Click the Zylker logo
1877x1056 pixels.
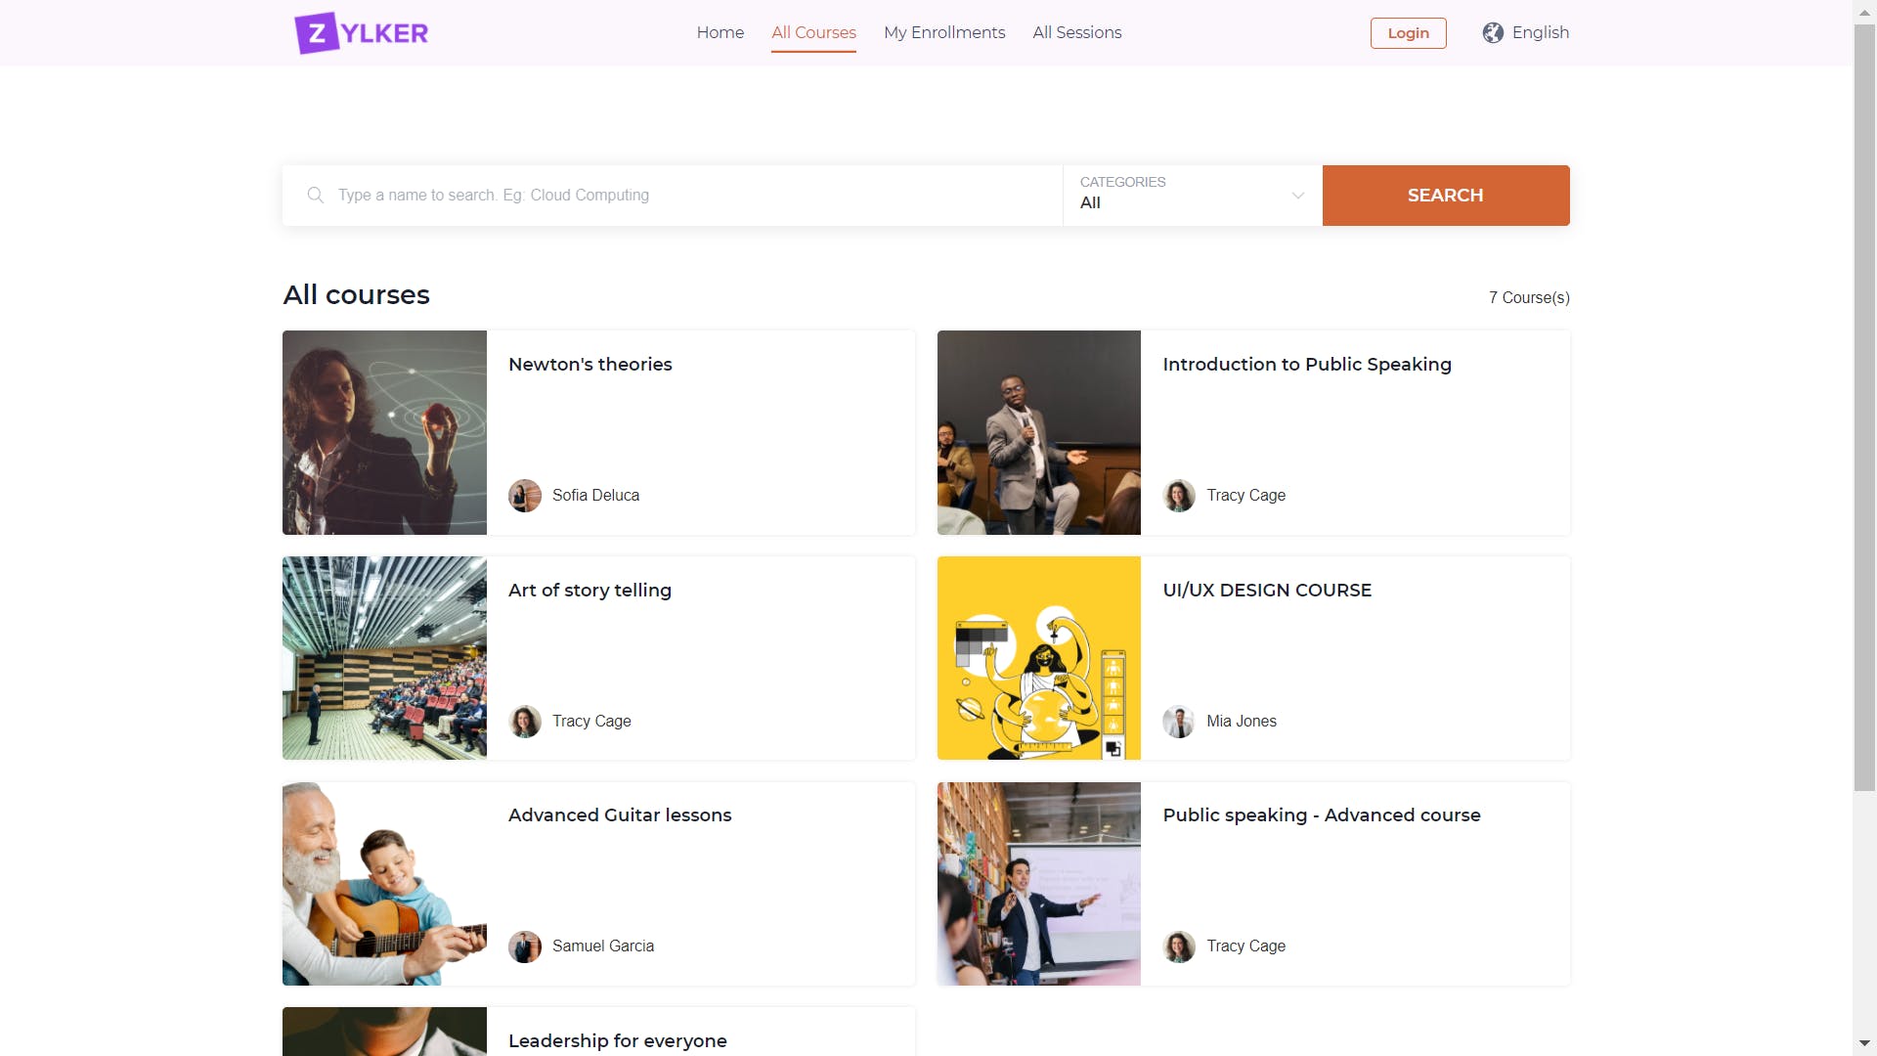[x=361, y=33]
